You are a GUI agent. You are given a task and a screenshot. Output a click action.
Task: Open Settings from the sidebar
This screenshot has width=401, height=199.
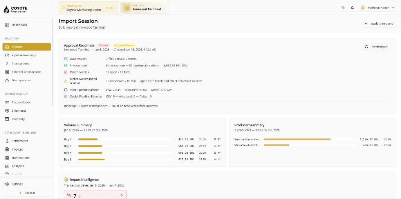[x=27, y=184]
